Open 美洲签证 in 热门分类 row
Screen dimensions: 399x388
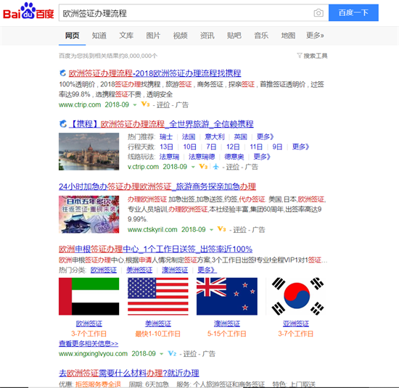139,270
